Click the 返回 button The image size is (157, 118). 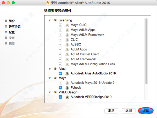tap(128, 111)
